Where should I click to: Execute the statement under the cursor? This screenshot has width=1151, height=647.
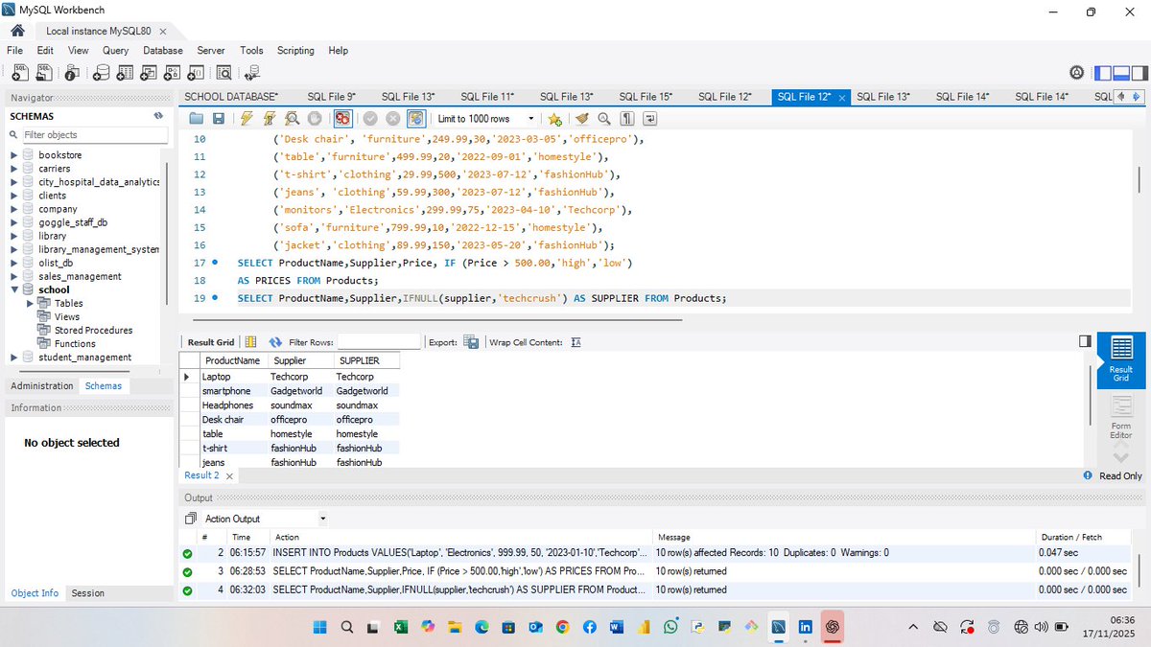(269, 119)
